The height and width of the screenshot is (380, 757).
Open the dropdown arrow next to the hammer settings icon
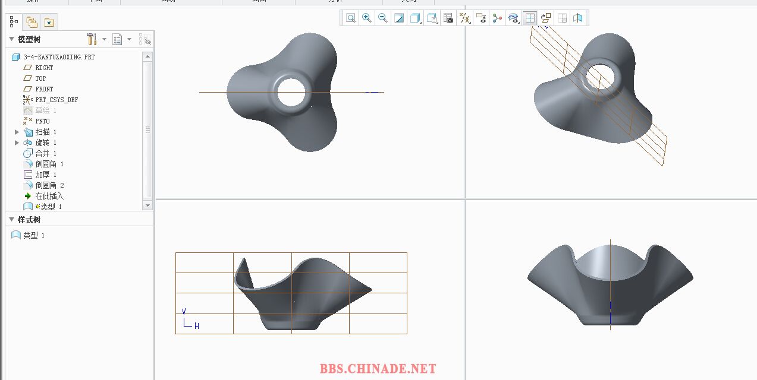[x=104, y=39]
